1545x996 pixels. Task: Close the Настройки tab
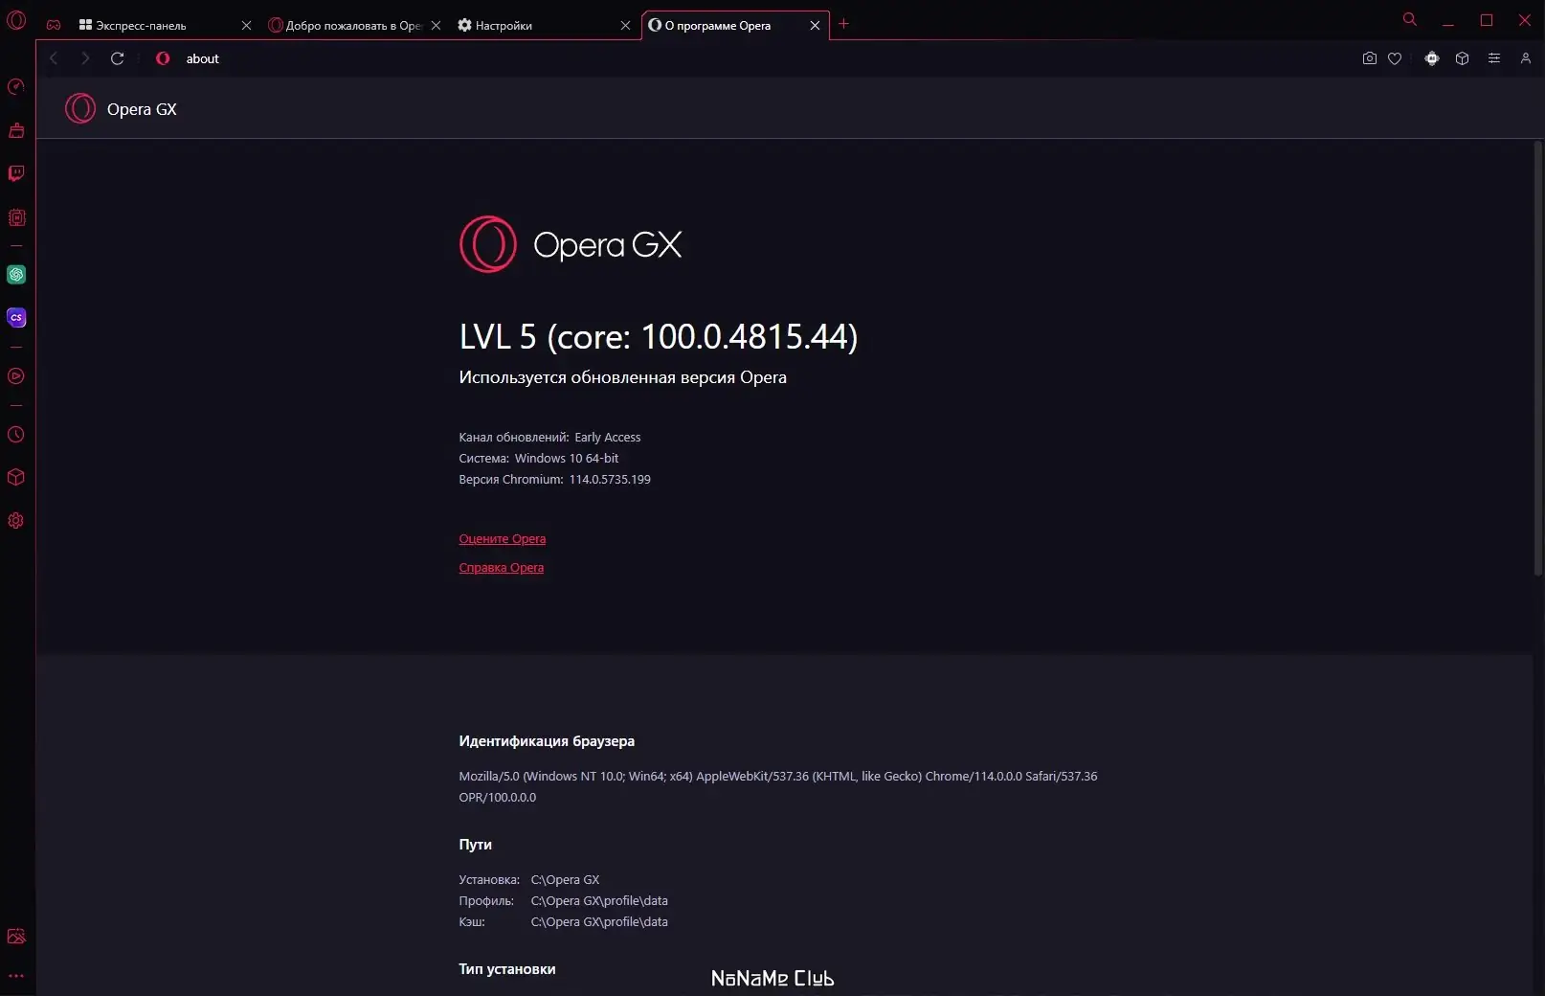[625, 26]
